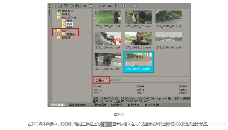Switch to the 转场特效 tab
This screenshot has height=130, width=228.
tap(117, 105)
